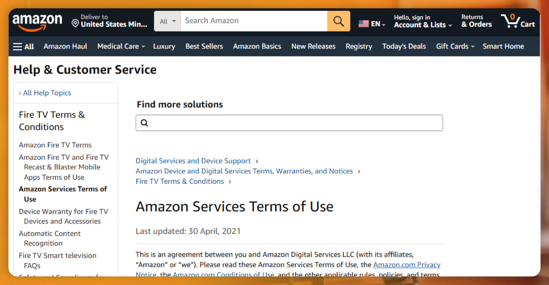Go back to All Help Topics
This screenshot has height=285, width=549.
(45, 93)
